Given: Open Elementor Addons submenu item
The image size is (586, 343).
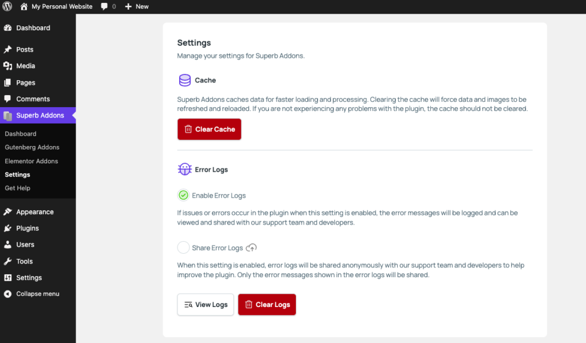Looking at the screenshot, I should pyautogui.click(x=31, y=161).
